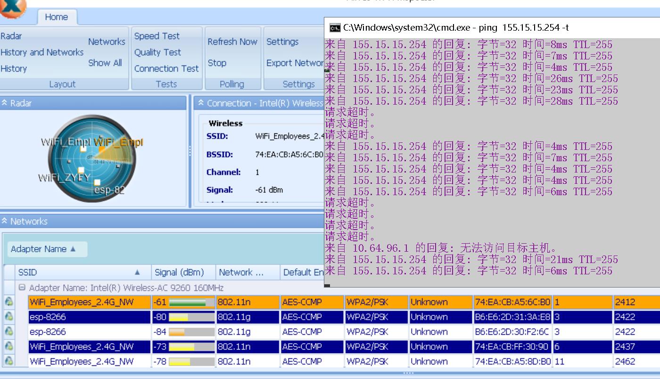Click the Adapter Name grouping chip
Image resolution: width=660 pixels, height=379 pixels.
(47, 249)
